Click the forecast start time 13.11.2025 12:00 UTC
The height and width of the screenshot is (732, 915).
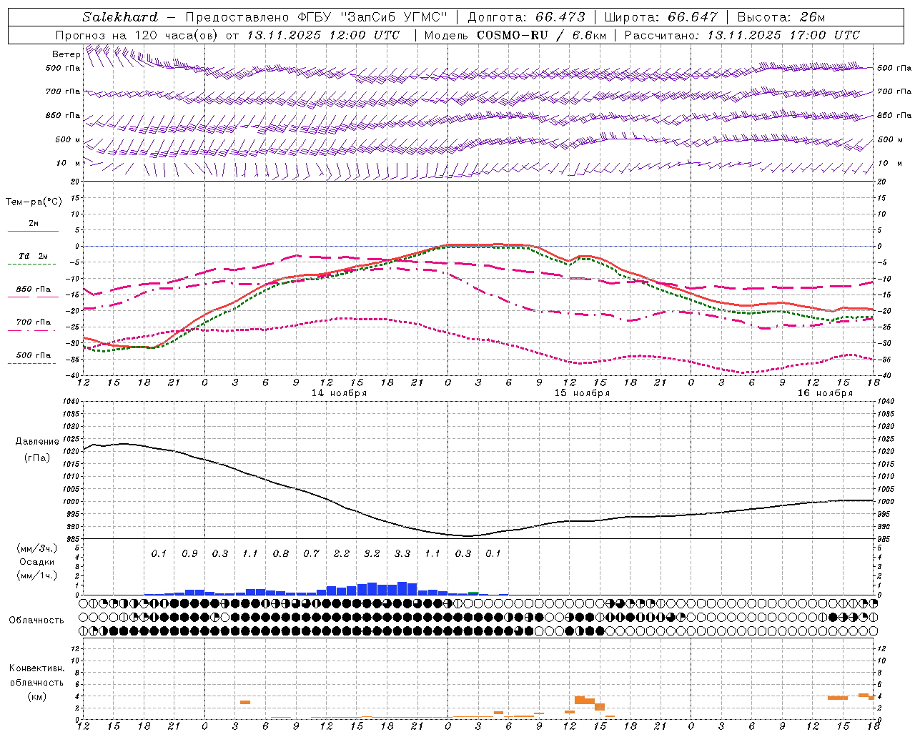(x=323, y=35)
